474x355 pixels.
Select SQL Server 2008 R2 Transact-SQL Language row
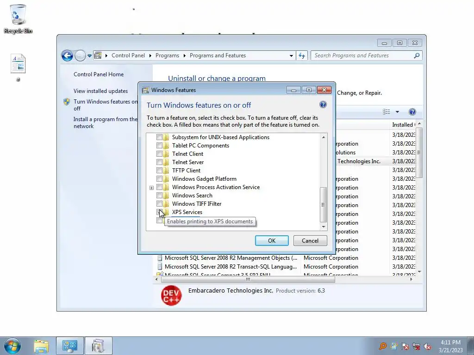coord(286,267)
